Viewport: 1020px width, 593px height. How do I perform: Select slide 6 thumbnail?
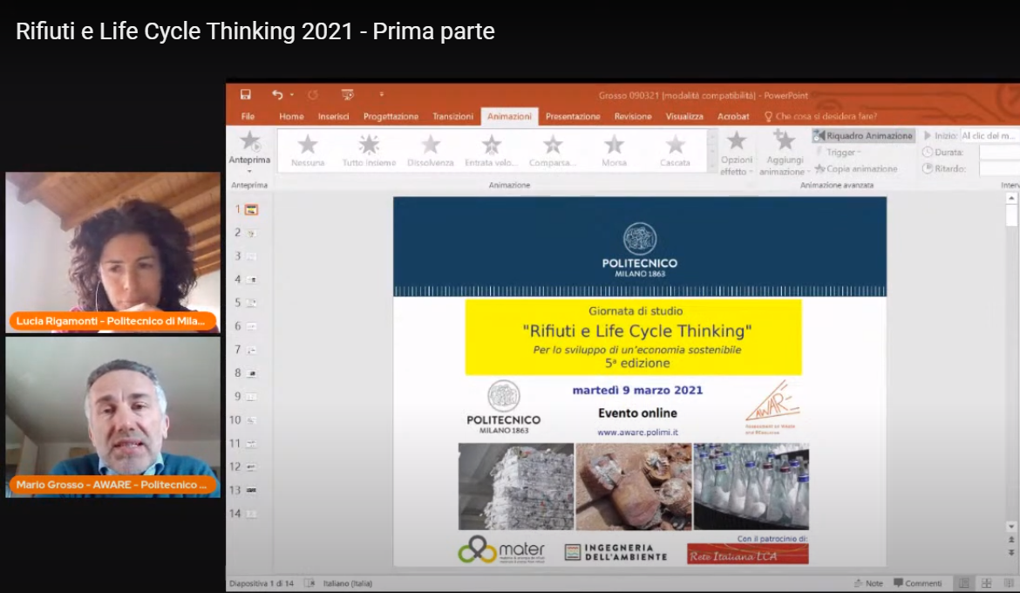[251, 327]
